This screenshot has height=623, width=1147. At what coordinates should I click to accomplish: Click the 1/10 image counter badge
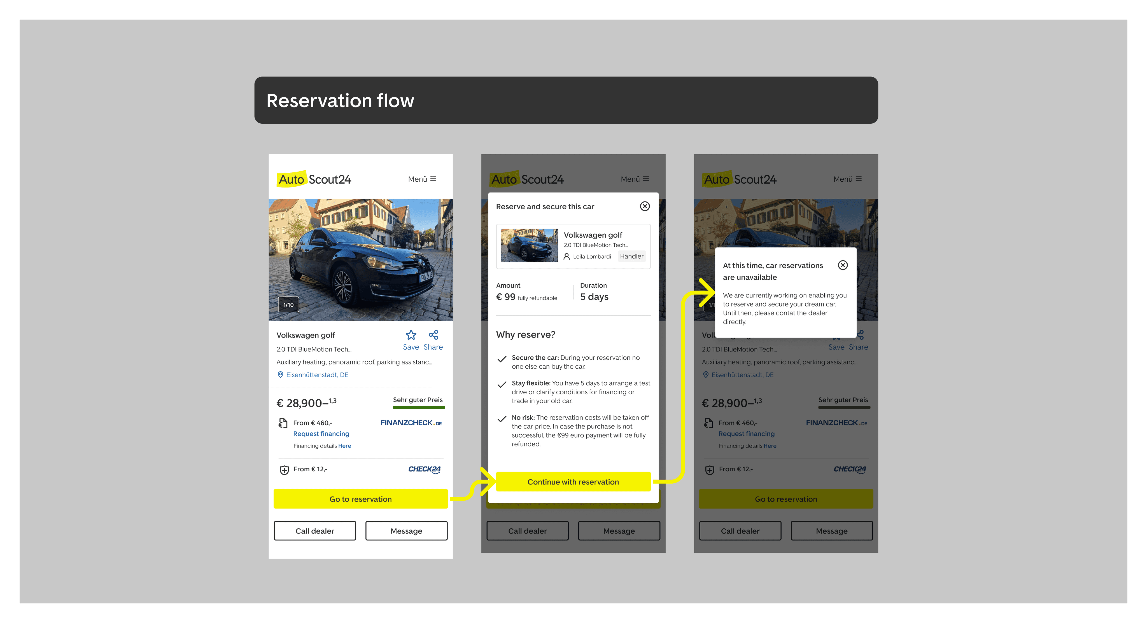point(288,305)
